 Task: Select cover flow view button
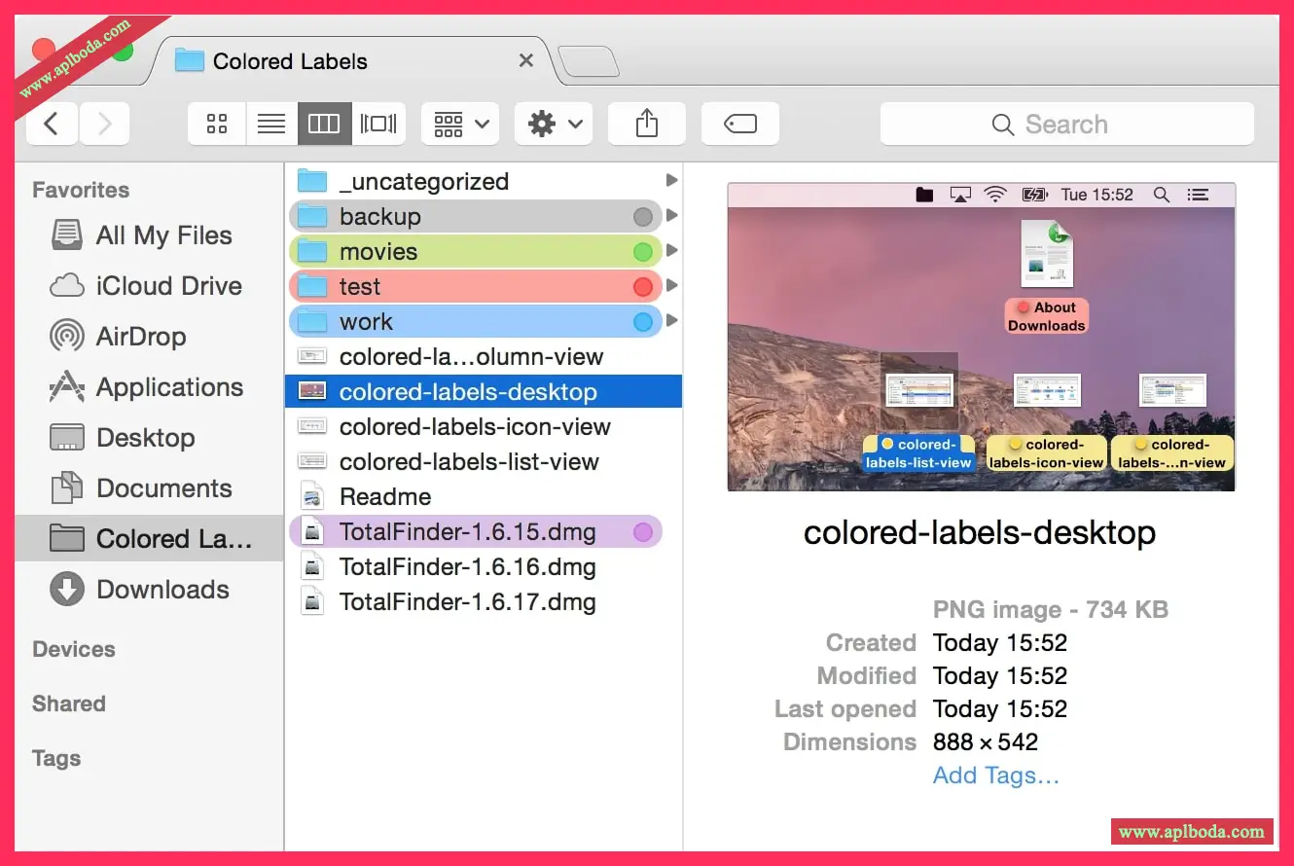378,124
